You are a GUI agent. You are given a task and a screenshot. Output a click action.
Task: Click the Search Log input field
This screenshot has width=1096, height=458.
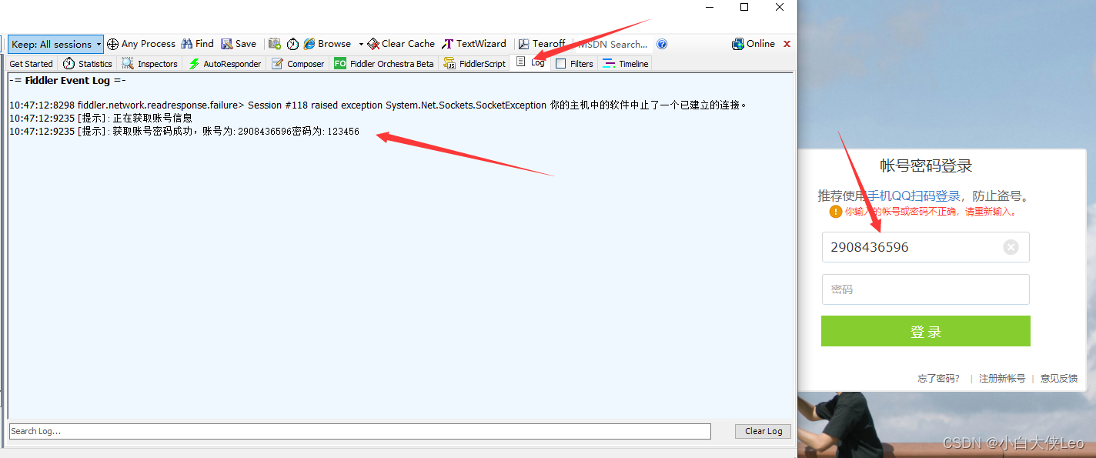(359, 431)
